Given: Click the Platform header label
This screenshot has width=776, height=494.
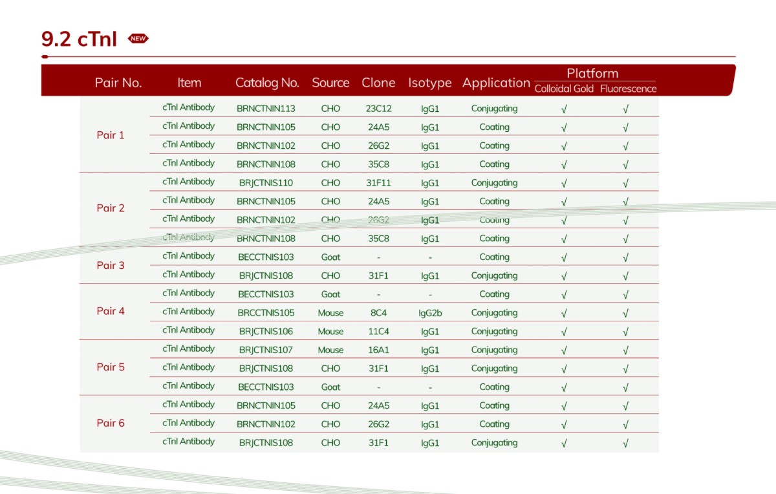Looking at the screenshot, I should 592,74.
